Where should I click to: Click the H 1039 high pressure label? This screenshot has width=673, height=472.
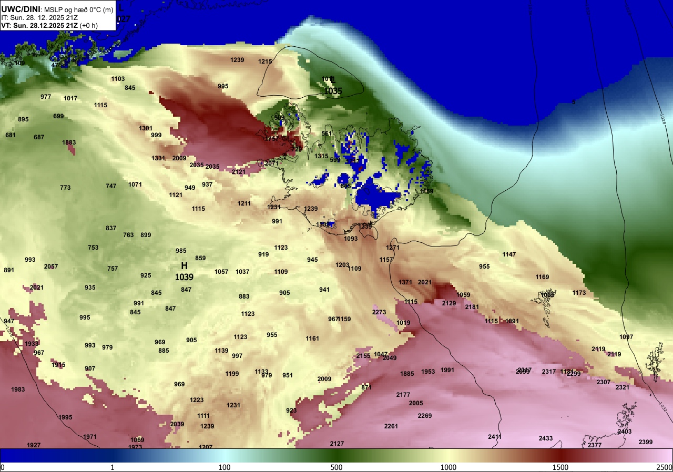point(184,271)
